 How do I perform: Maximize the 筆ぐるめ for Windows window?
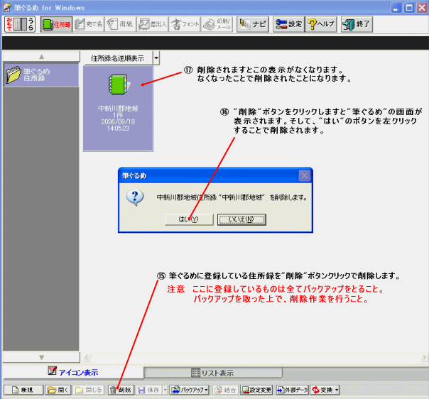point(409,8)
